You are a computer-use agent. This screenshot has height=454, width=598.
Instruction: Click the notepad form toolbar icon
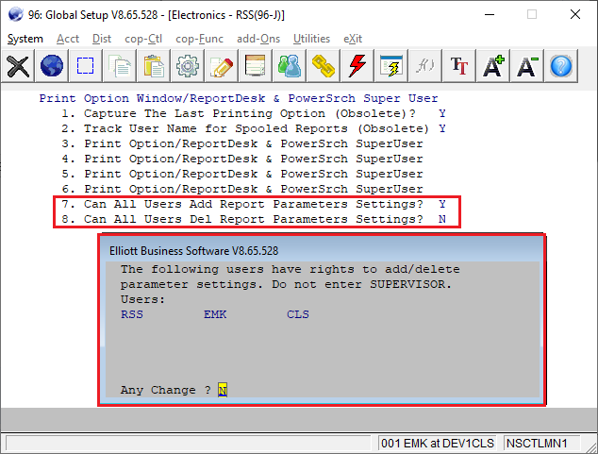pyautogui.click(x=256, y=66)
